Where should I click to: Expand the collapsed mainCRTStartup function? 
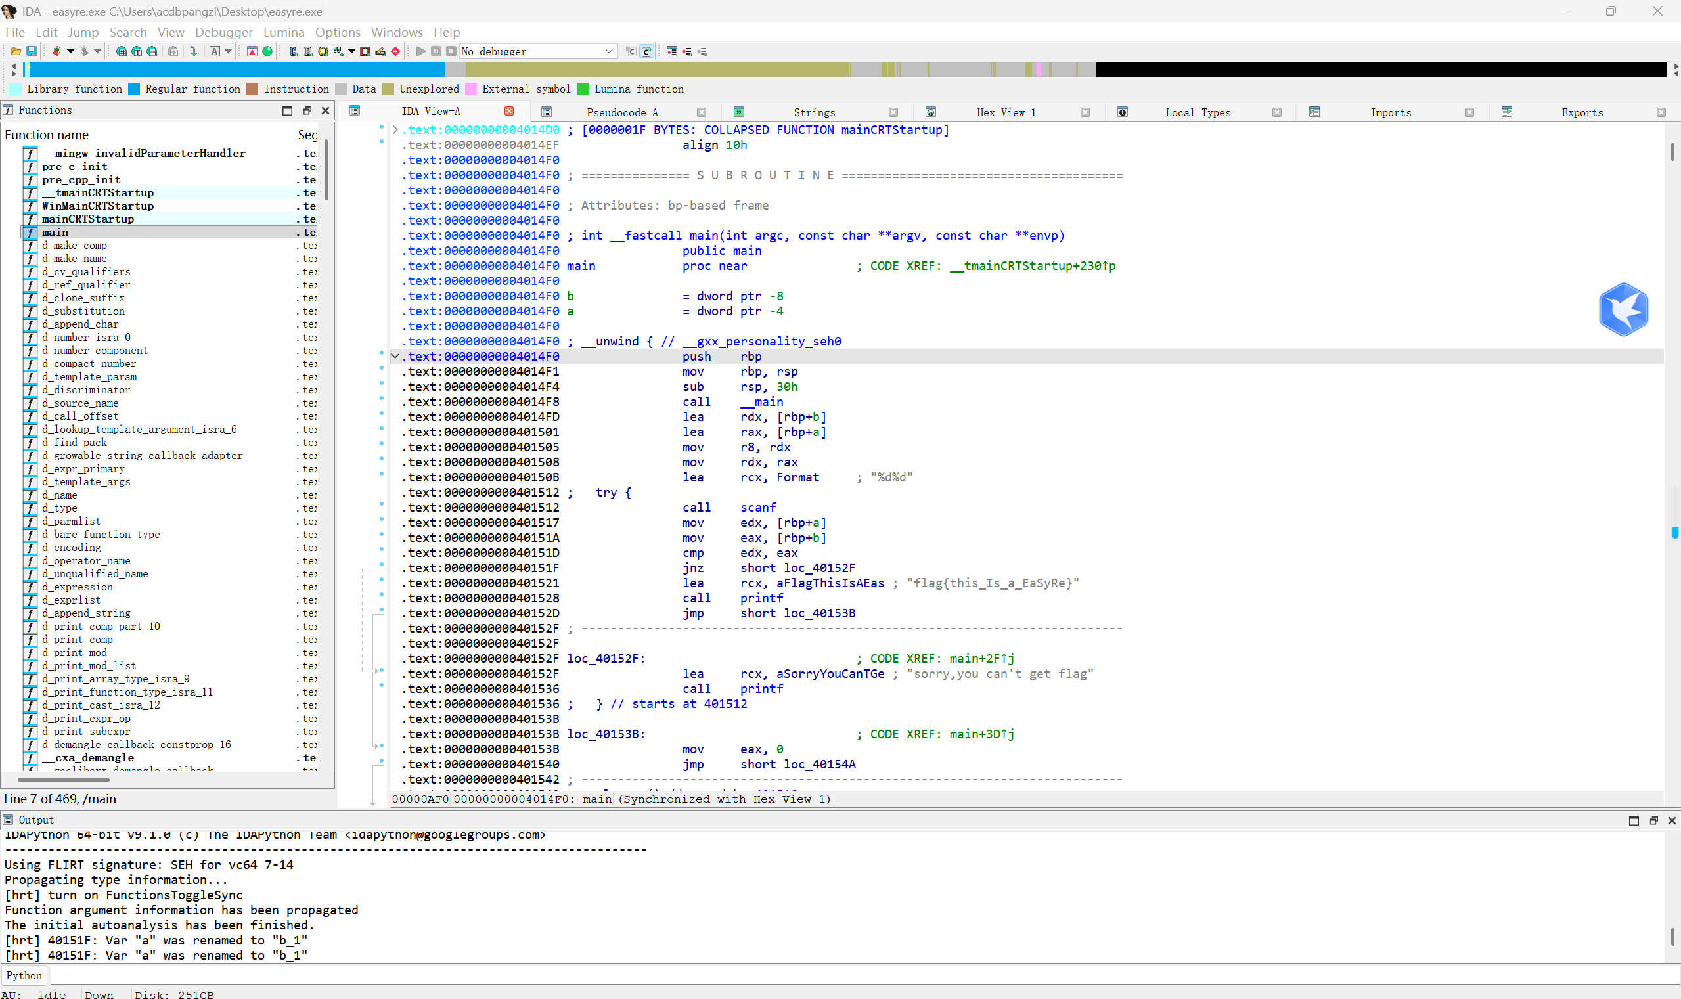(x=396, y=130)
